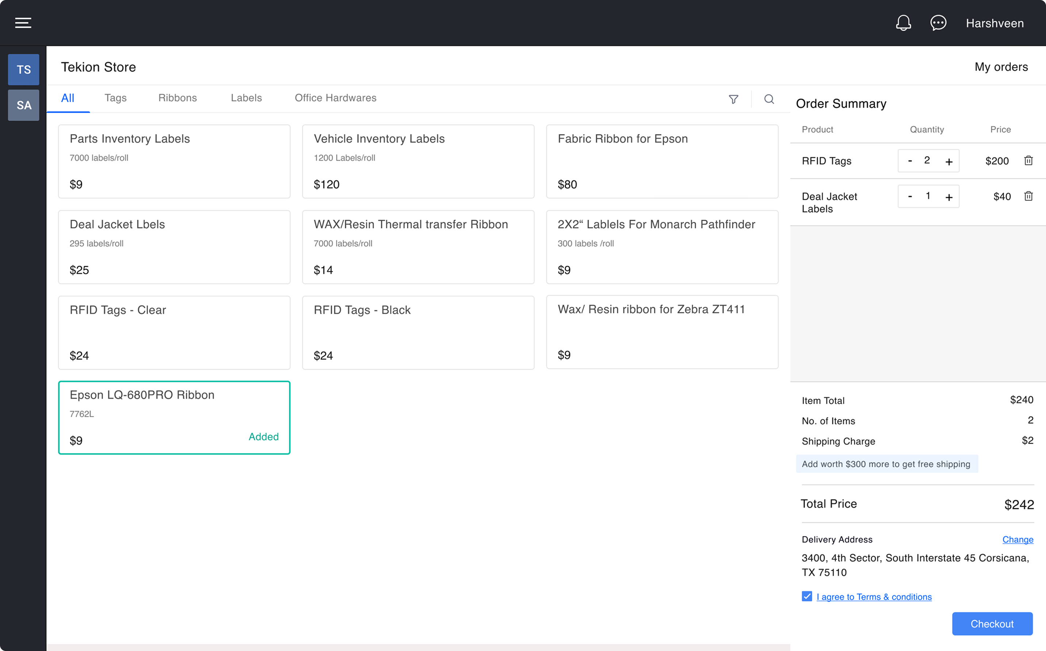Select the SA sidebar tile

point(24,105)
